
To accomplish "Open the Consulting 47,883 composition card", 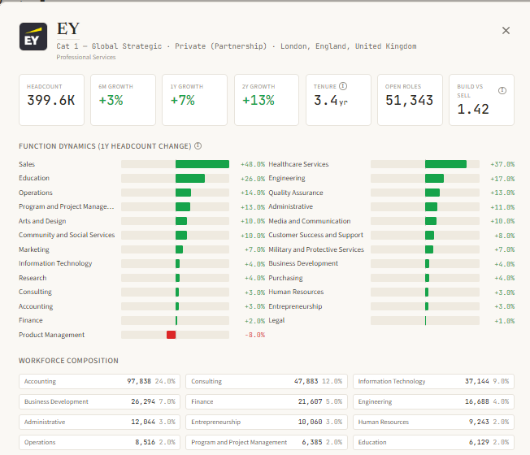I will [x=267, y=381].
